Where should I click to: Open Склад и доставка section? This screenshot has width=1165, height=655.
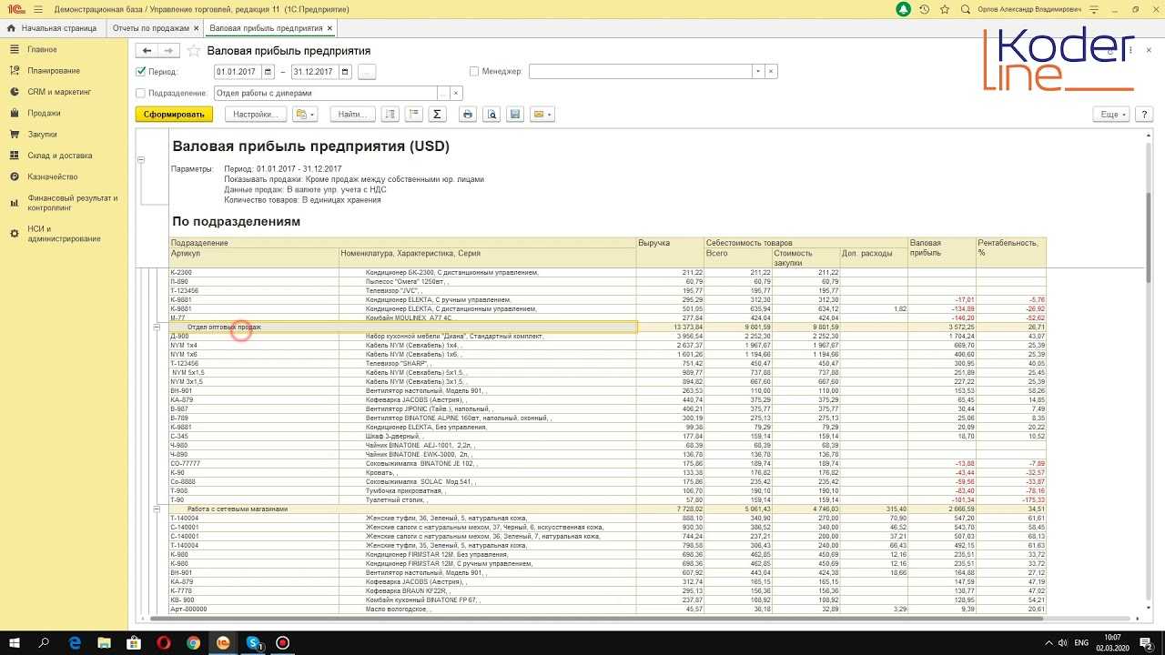click(60, 156)
